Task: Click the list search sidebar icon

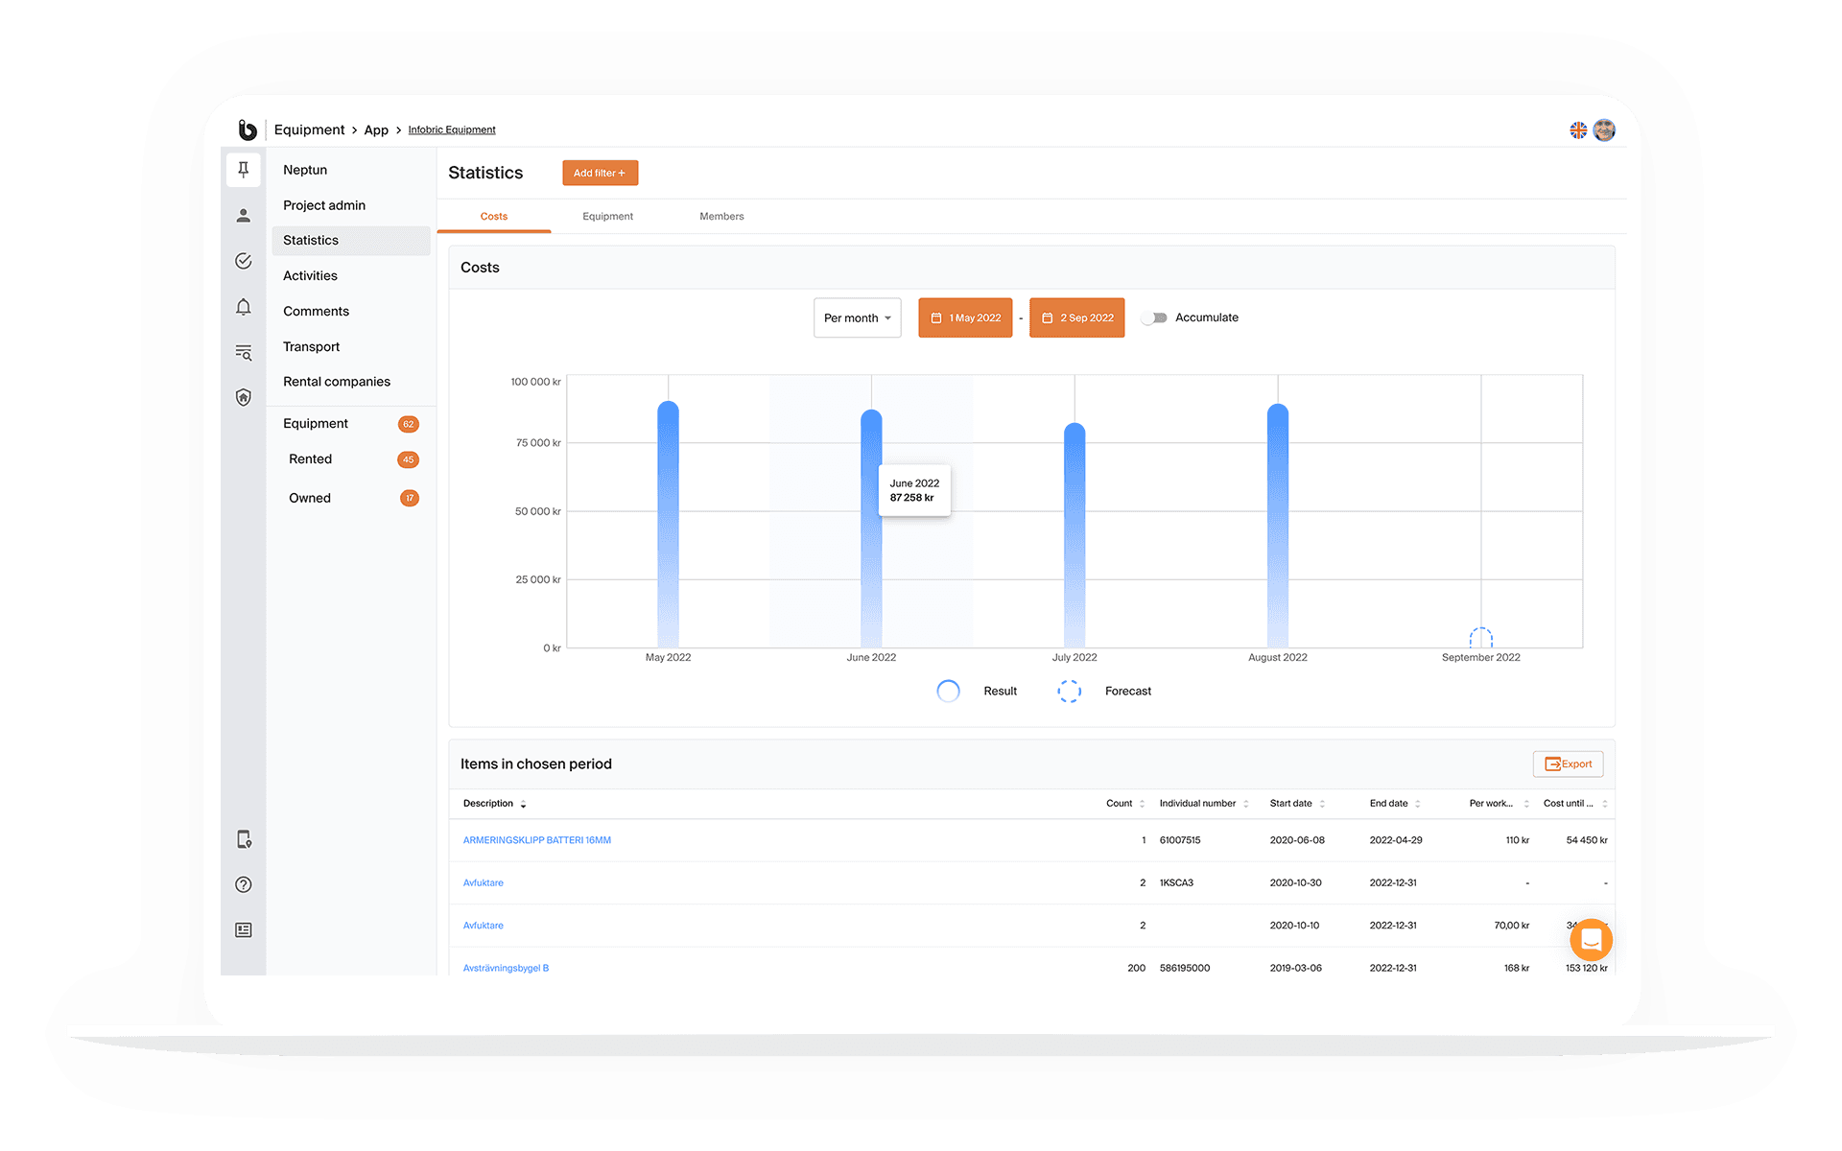Action: tap(243, 353)
